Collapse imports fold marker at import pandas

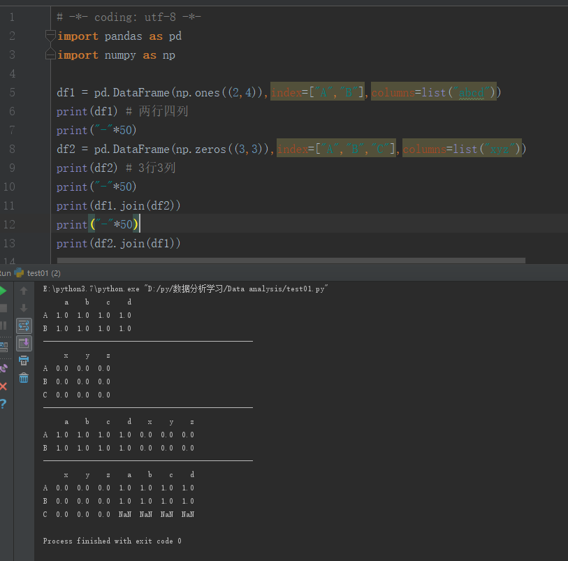[x=50, y=36]
